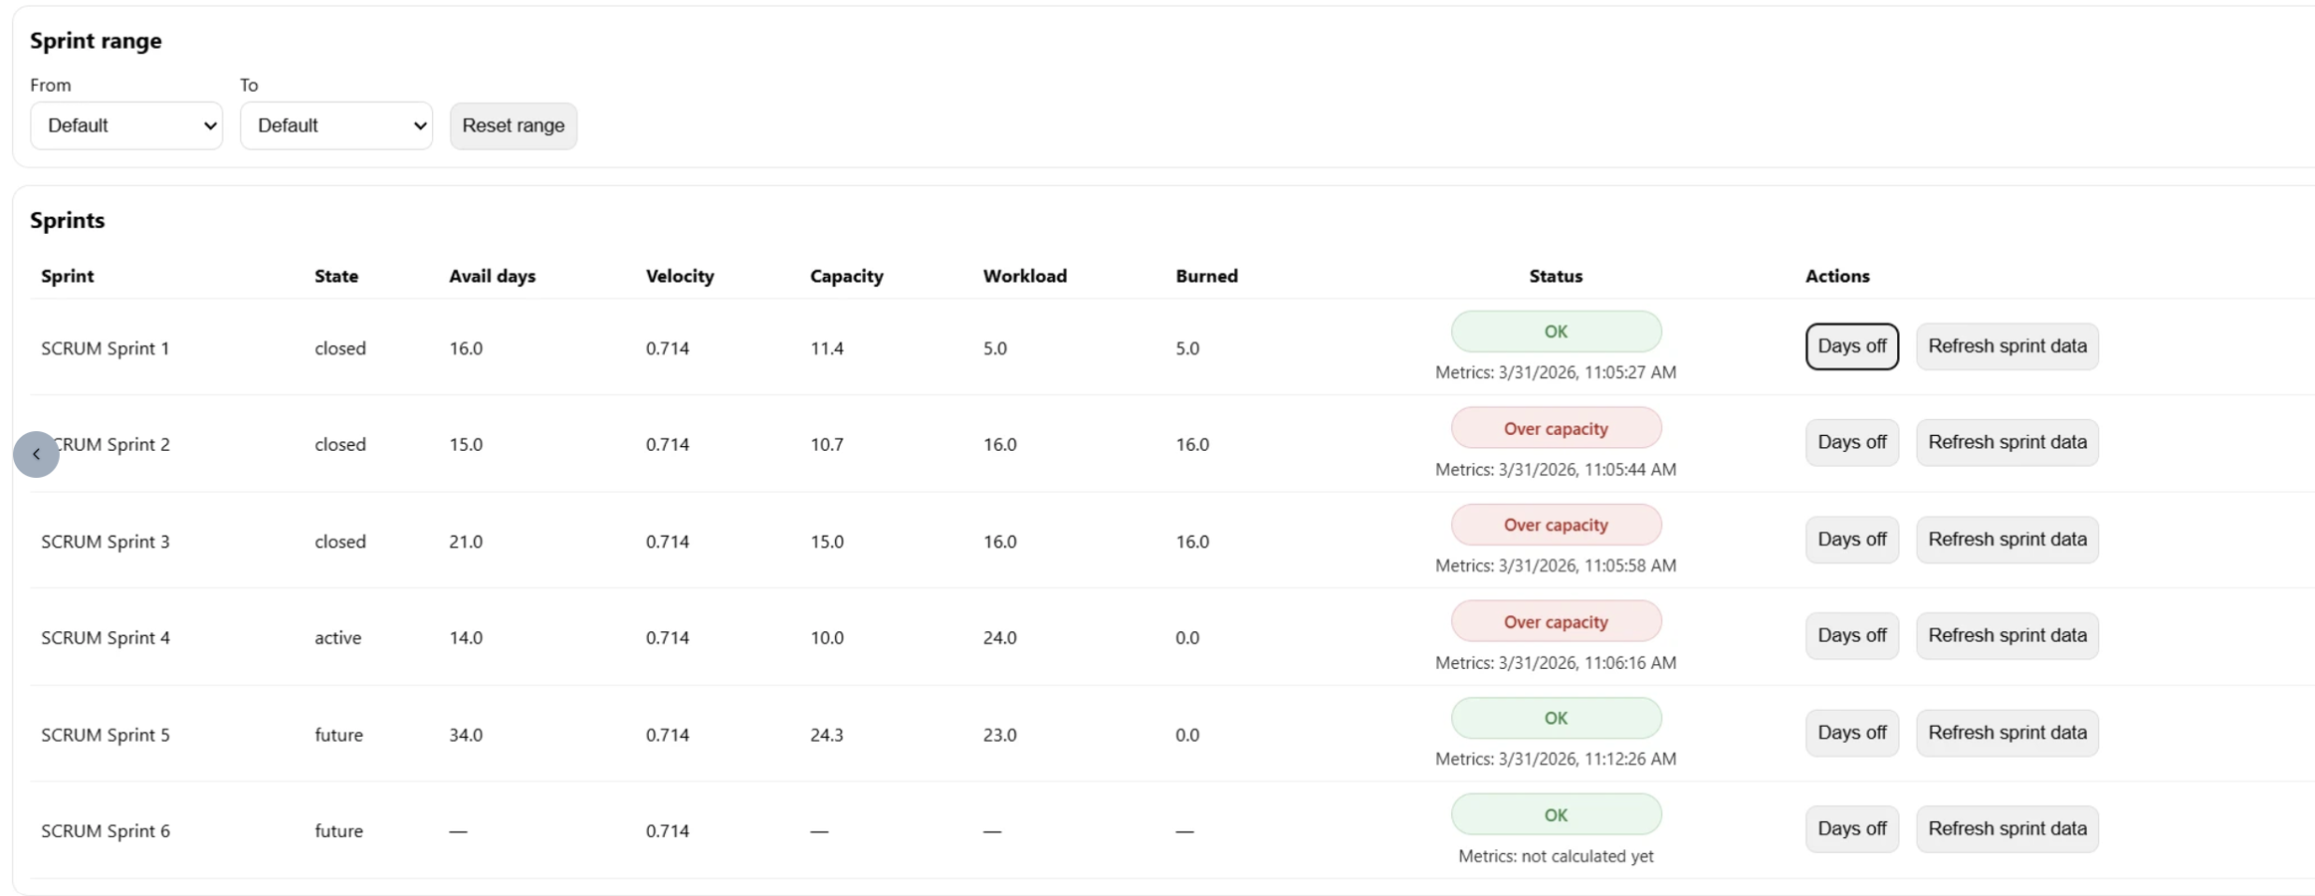The image size is (2315, 896).
Task: Open Days off for SCRUM Sprint 1
Action: coord(1851,346)
